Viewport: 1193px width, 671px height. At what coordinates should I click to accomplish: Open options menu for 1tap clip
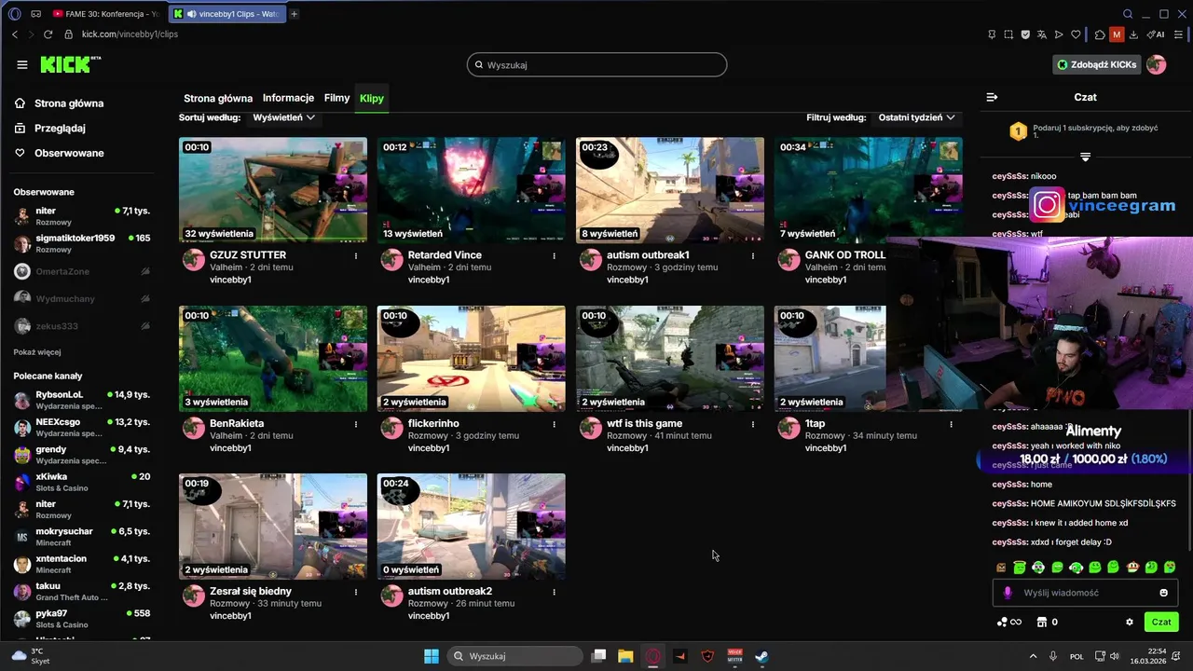(952, 424)
